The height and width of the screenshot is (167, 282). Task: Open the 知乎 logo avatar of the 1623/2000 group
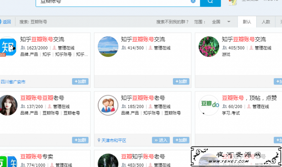pos(8,47)
